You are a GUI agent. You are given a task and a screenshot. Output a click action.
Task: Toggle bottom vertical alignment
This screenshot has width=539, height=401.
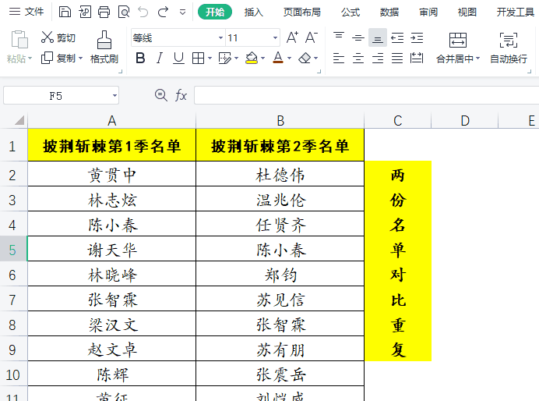[378, 37]
